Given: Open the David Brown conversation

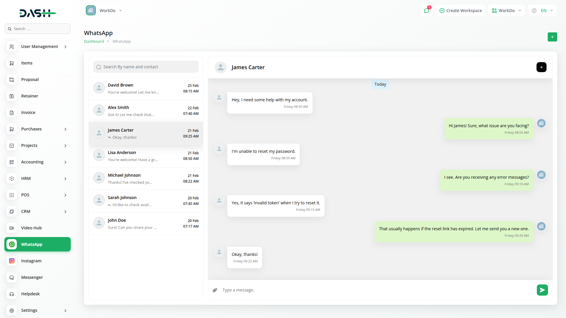Looking at the screenshot, I should coord(146,88).
